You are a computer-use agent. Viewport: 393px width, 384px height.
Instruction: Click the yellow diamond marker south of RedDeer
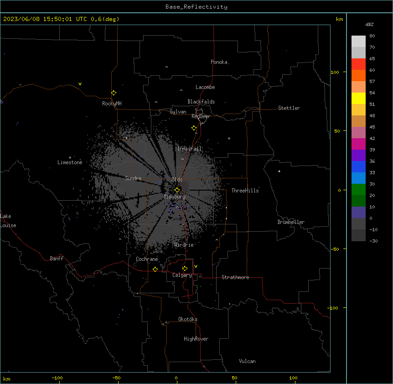click(194, 128)
